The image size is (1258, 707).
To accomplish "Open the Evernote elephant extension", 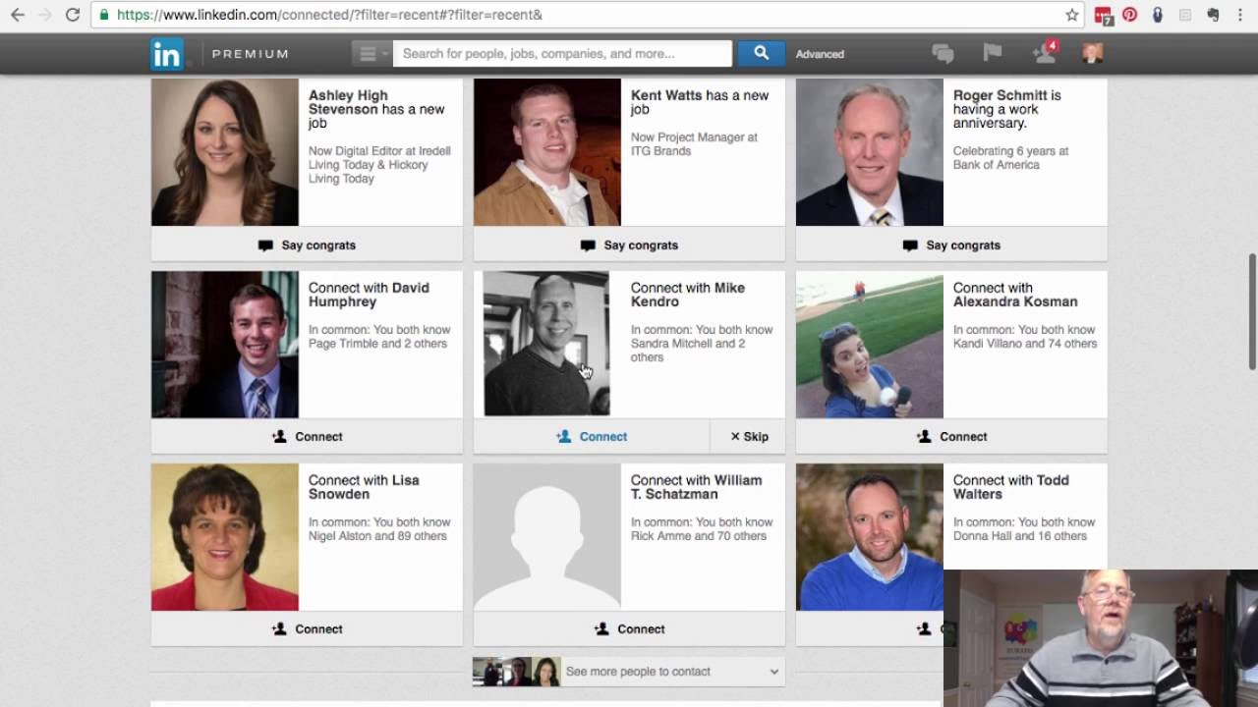I will 1213,15.
